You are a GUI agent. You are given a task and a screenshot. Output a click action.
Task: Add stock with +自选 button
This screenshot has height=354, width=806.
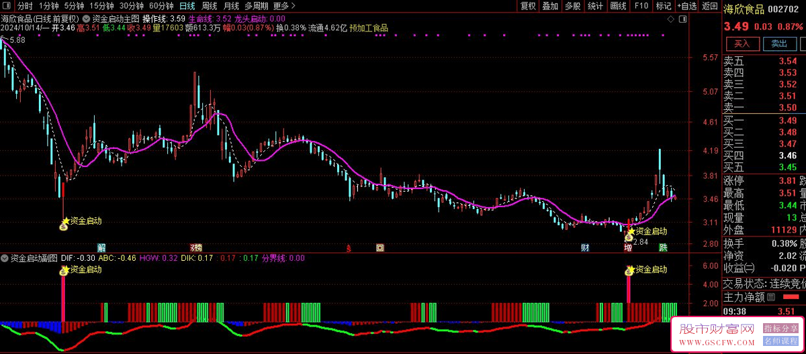click(x=687, y=6)
